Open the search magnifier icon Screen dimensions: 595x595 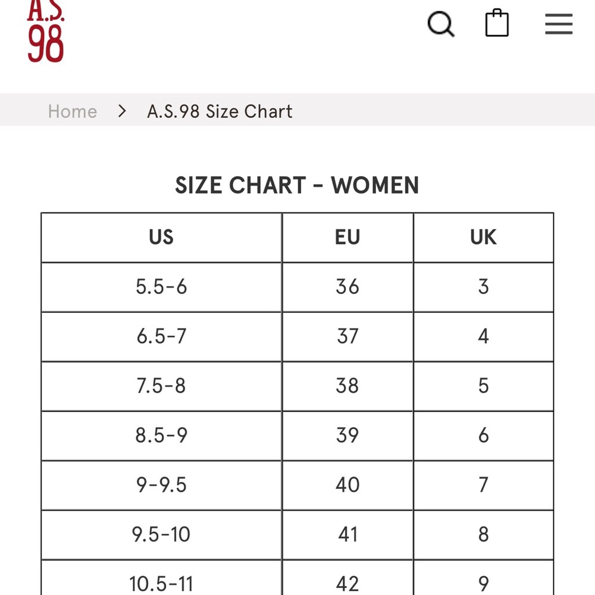441,24
